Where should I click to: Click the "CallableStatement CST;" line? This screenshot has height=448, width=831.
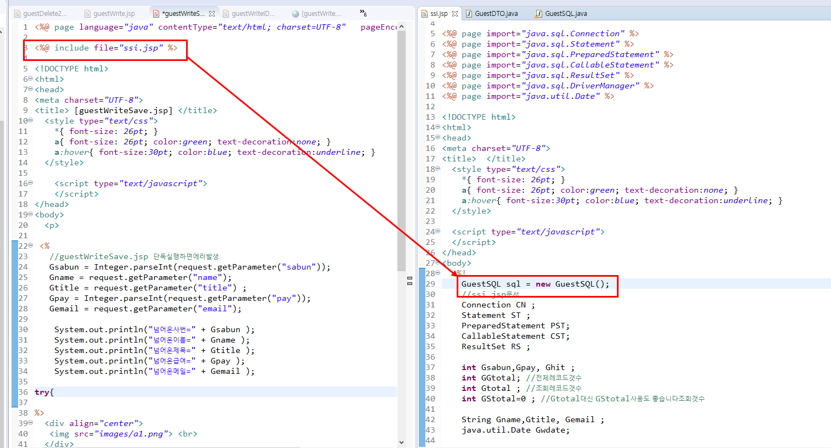point(515,336)
